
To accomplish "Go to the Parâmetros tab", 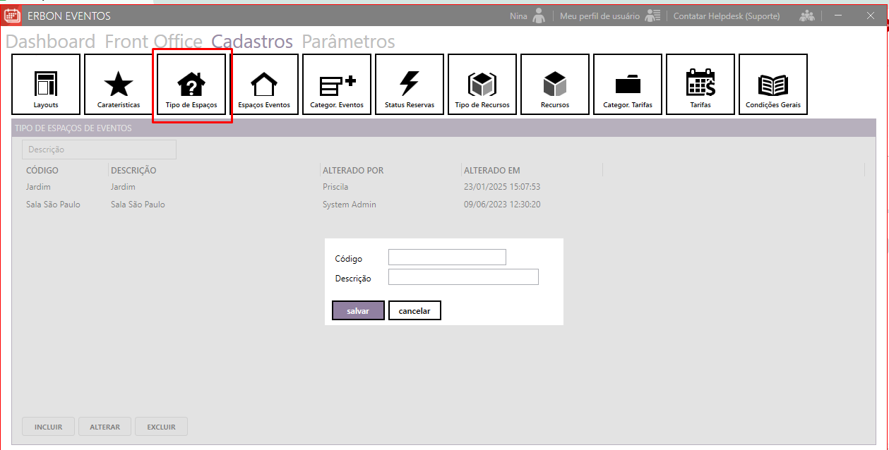I will [348, 42].
